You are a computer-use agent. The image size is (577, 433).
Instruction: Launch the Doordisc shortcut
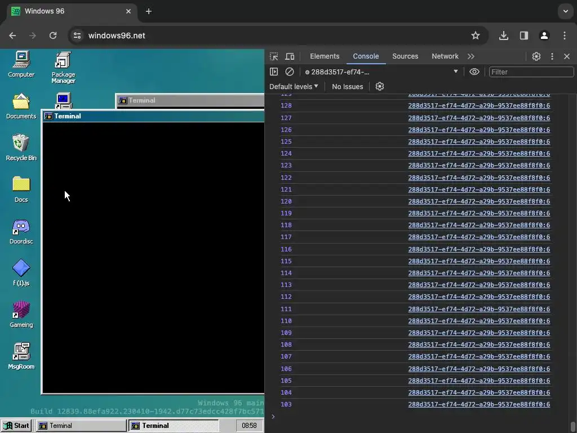(21, 231)
